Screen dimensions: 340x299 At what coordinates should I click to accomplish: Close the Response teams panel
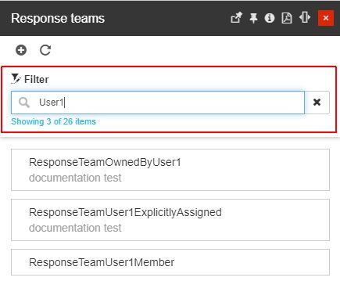tap(326, 18)
